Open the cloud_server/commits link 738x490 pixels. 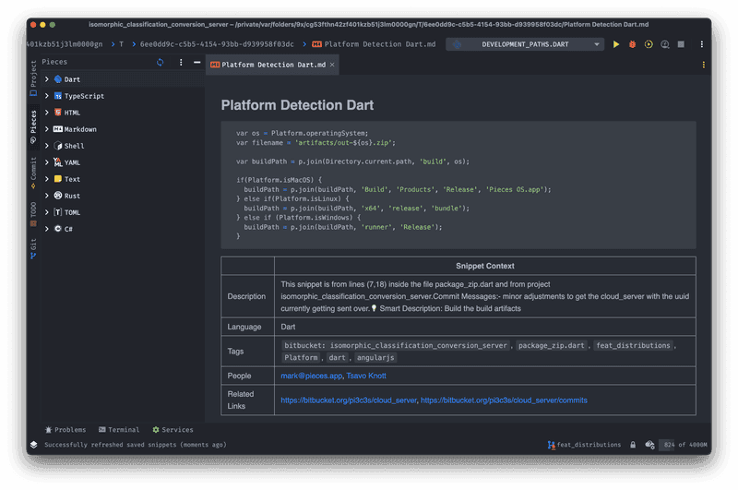coord(504,400)
